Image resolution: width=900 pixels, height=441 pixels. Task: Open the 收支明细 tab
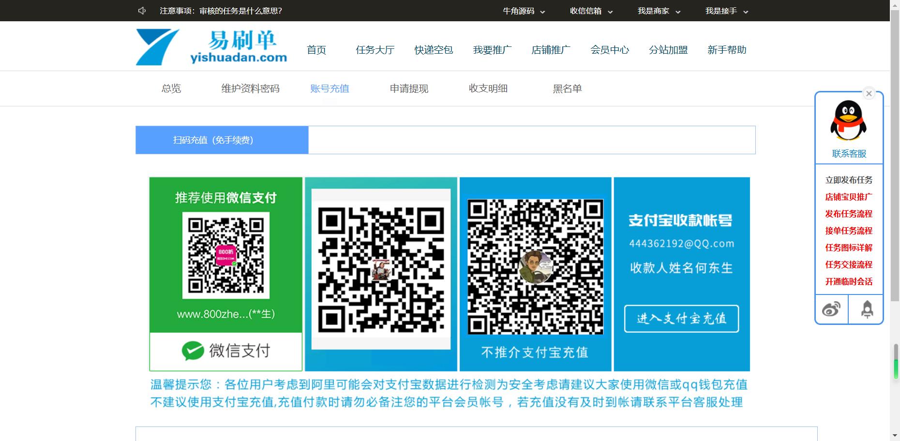pyautogui.click(x=488, y=88)
